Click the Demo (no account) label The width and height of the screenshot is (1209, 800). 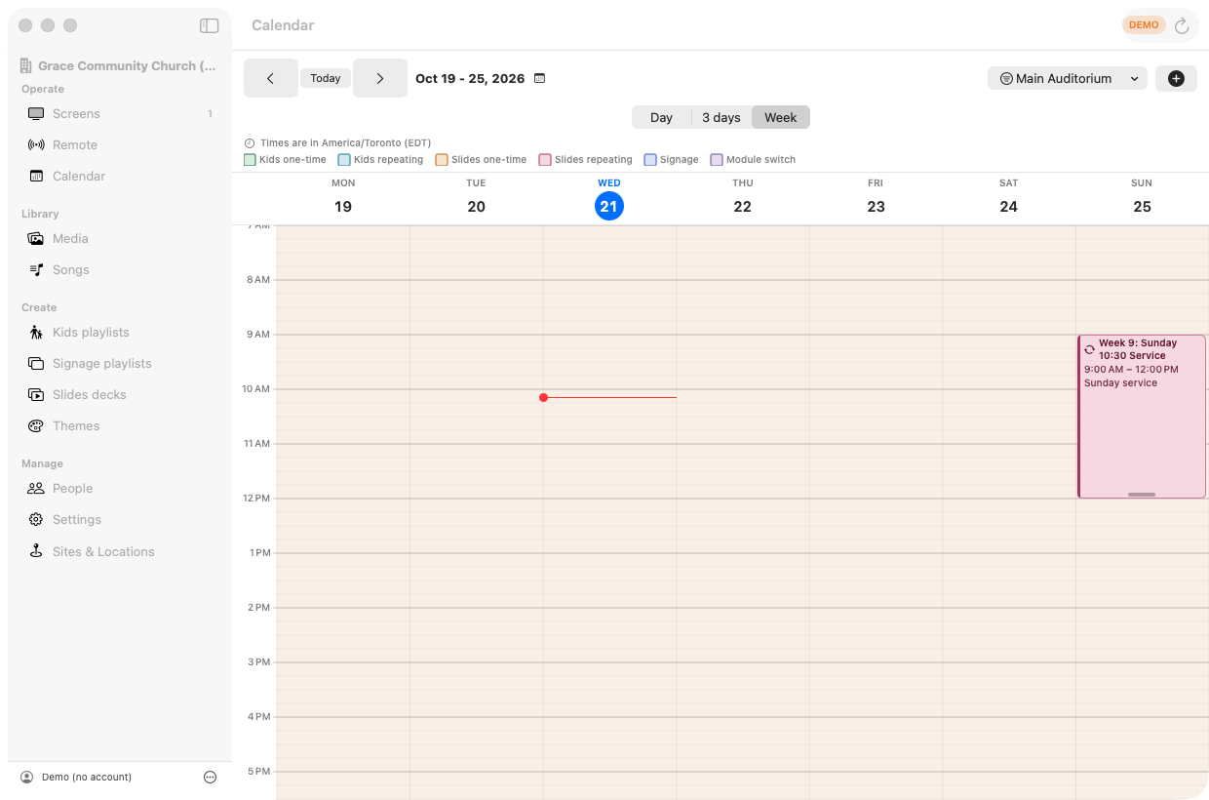point(87,777)
